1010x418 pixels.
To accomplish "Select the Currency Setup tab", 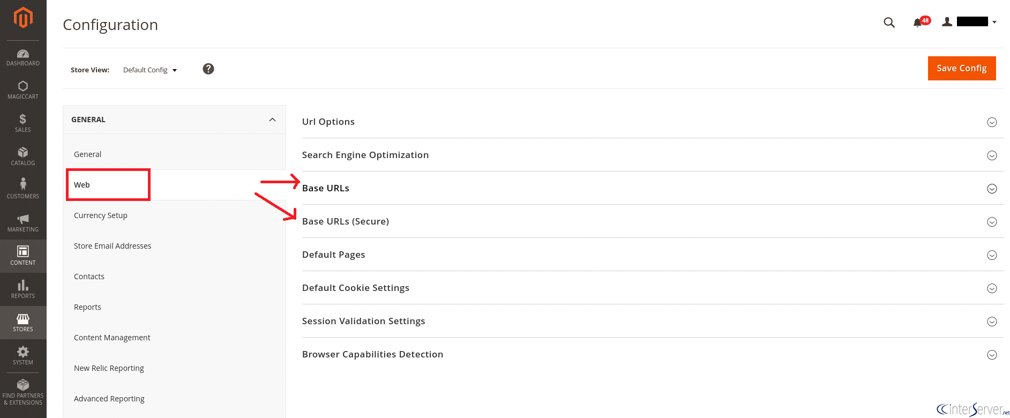I will (x=174, y=215).
